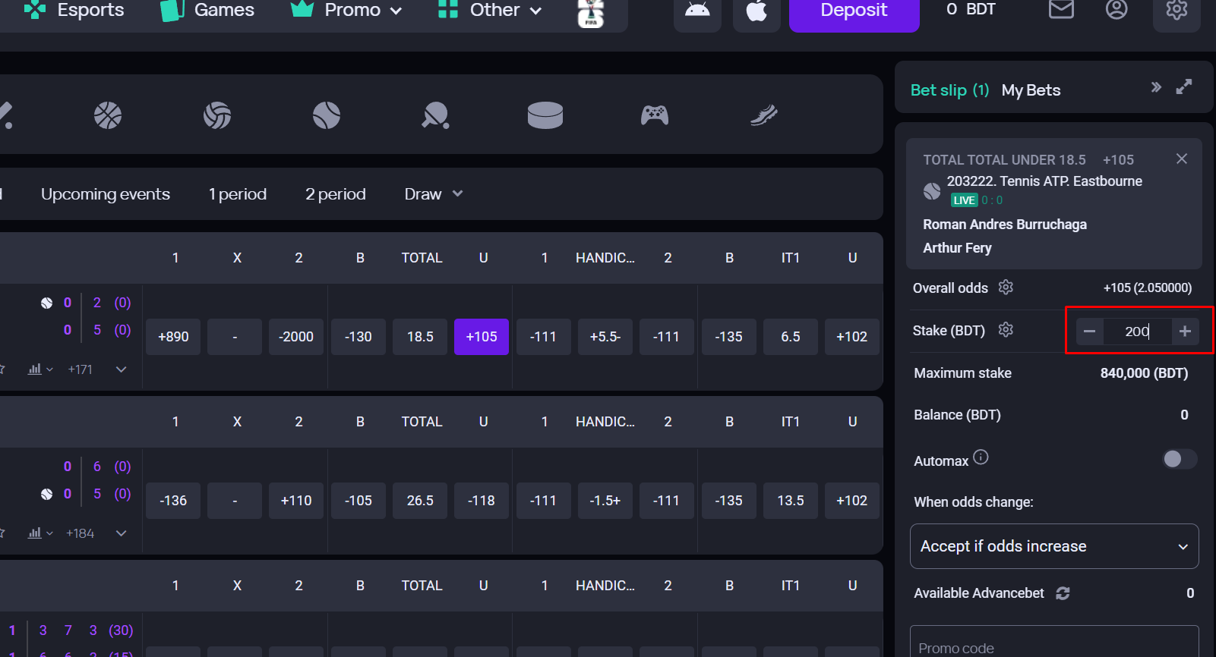The width and height of the screenshot is (1216, 657).
Task: Select the gamepad esports icon
Action: (x=655, y=115)
